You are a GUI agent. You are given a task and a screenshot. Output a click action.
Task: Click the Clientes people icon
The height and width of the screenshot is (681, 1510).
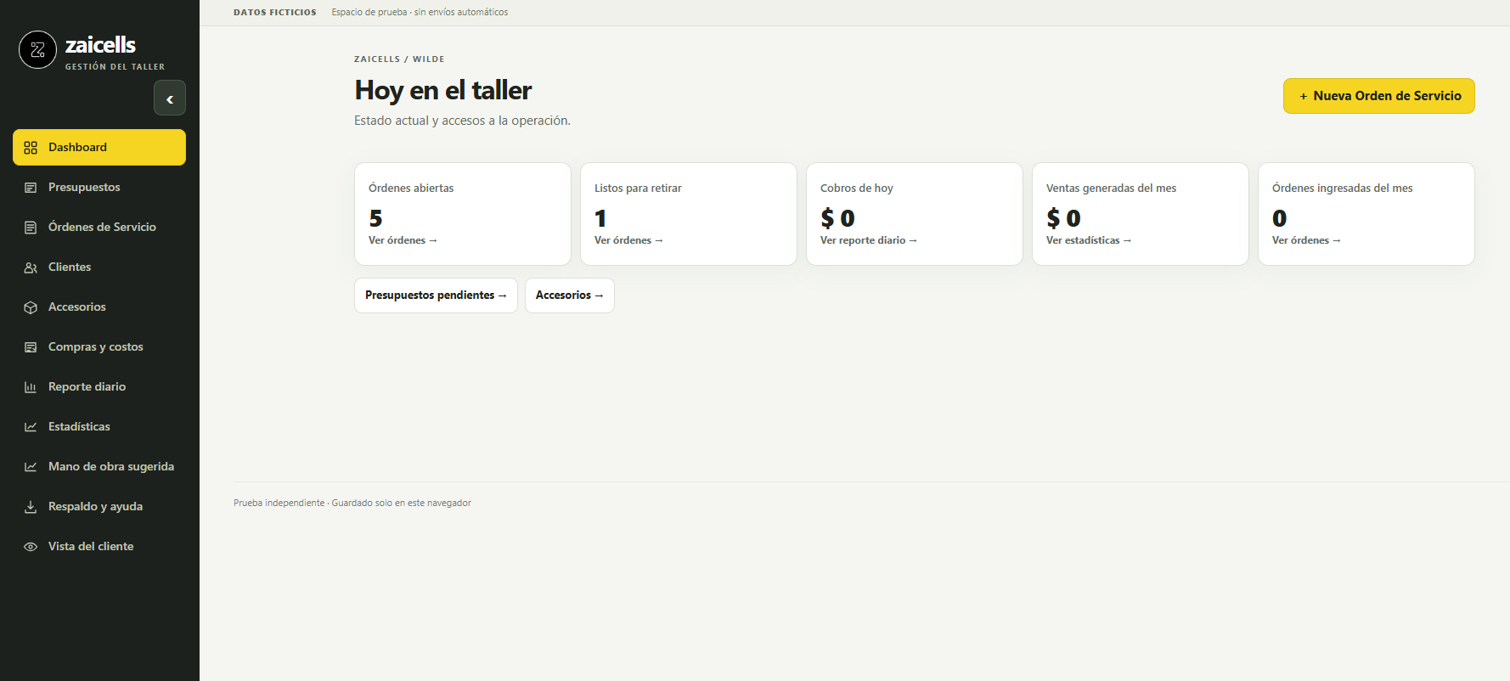[x=31, y=267]
